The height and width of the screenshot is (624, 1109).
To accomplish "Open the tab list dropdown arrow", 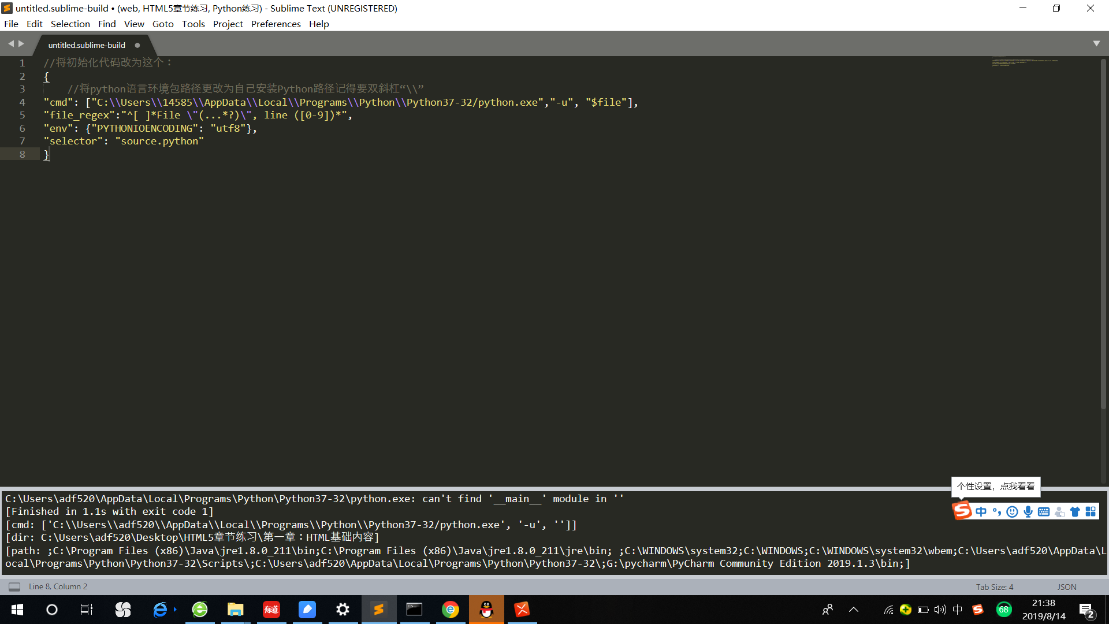I will 1096,44.
